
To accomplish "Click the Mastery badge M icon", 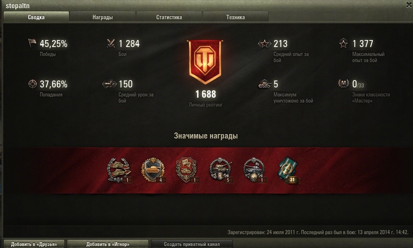I will [343, 84].
